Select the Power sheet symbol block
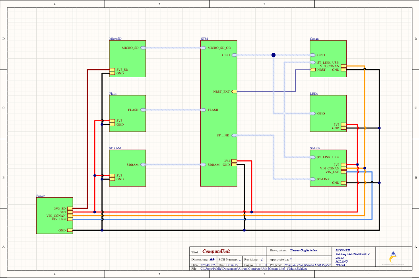 click(x=54, y=216)
